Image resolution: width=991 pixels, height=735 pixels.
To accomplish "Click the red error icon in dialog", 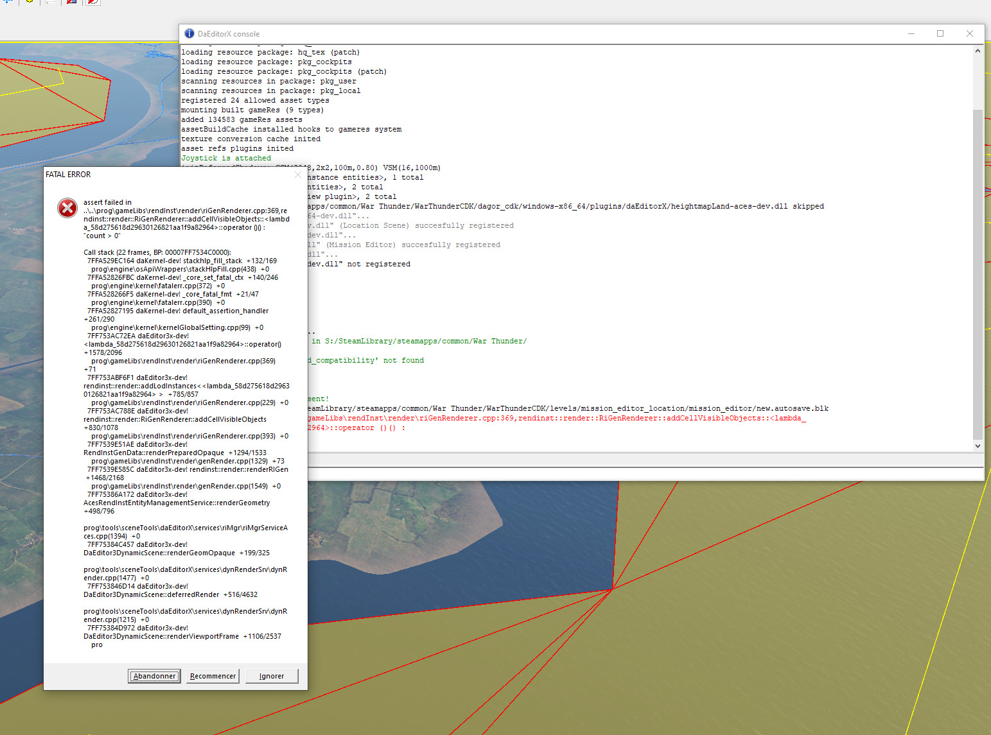I will (x=67, y=208).
